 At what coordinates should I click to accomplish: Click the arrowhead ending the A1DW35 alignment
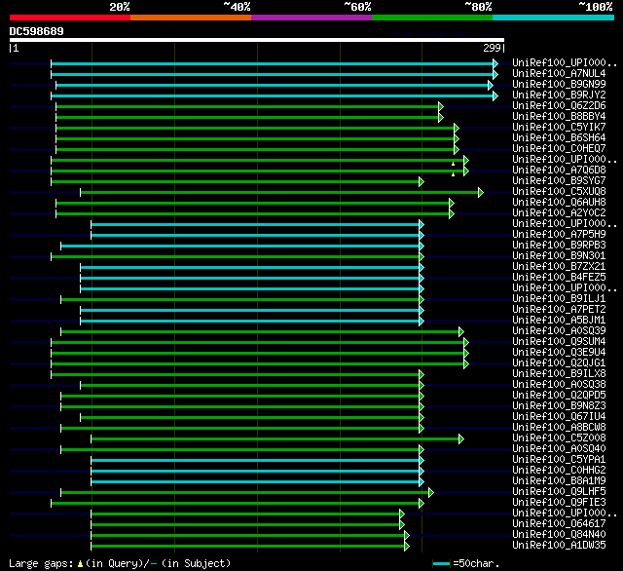pos(407,546)
